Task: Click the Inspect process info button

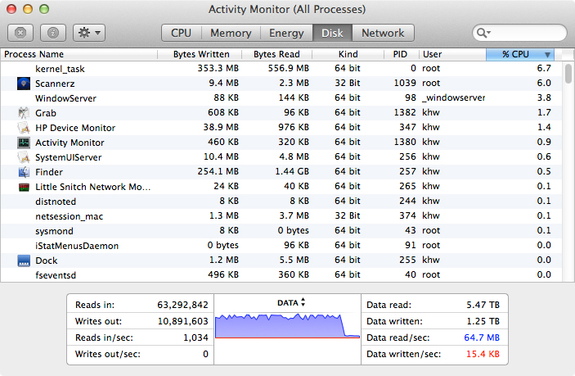Action: (53, 33)
